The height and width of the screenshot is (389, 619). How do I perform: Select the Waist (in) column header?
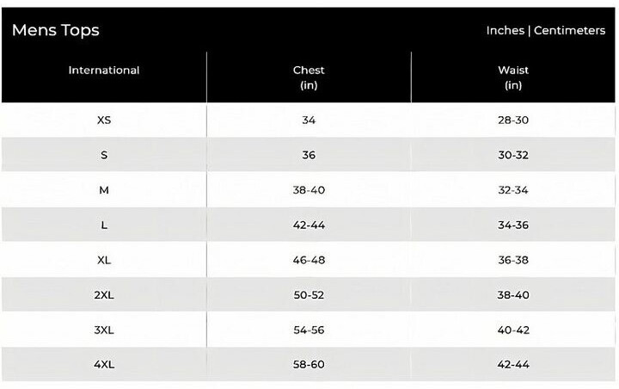coord(513,77)
